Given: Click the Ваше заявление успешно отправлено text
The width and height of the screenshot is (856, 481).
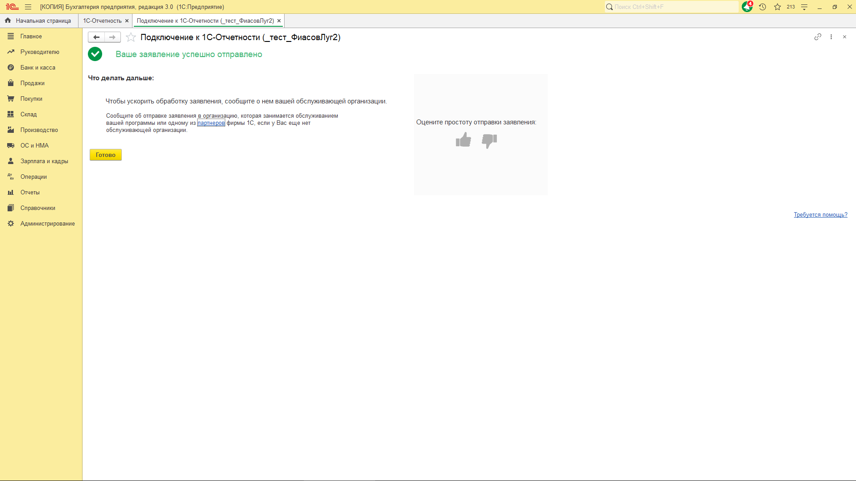Looking at the screenshot, I should [189, 54].
